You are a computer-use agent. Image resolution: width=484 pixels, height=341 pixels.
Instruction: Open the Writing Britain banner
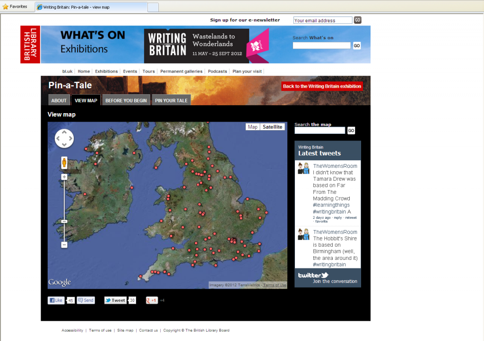click(x=207, y=46)
